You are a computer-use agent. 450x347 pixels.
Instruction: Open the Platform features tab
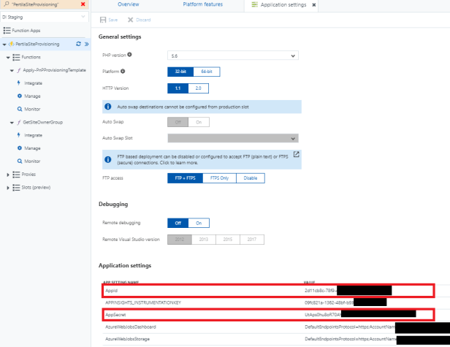(x=203, y=5)
